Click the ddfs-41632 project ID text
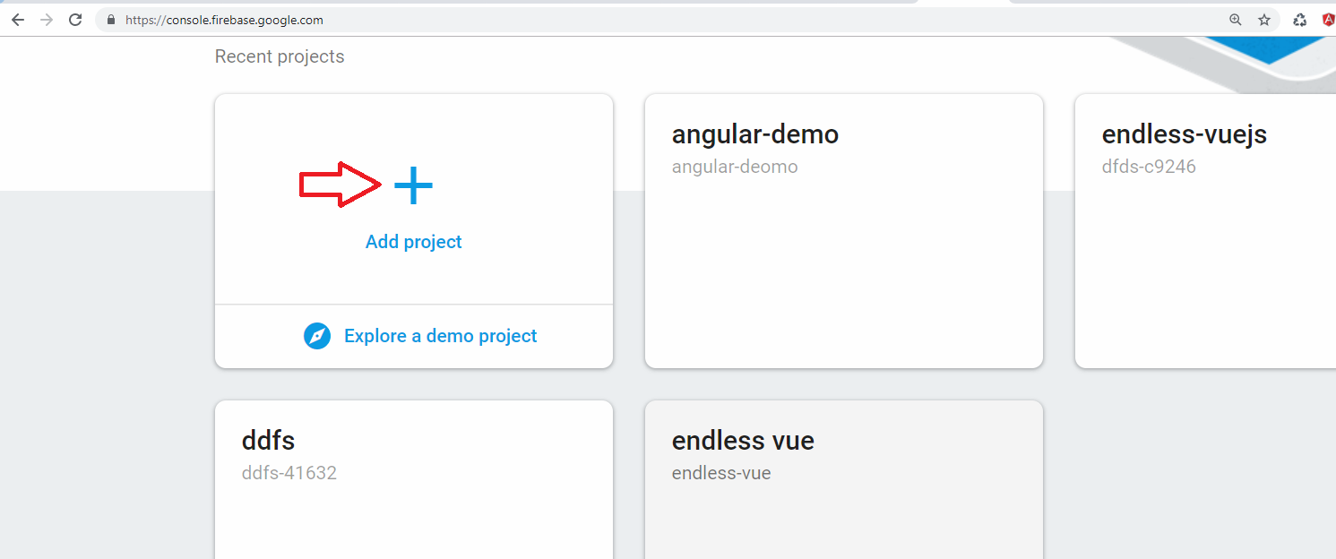1336x559 pixels. click(x=289, y=473)
